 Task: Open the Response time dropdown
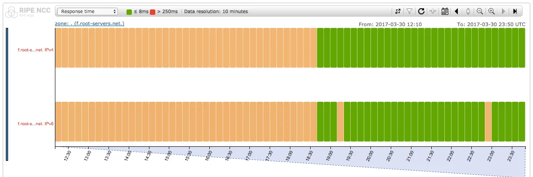[88, 11]
